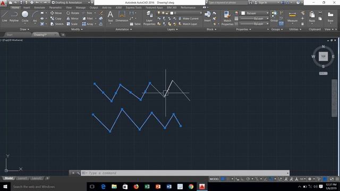Open the Parametric ribbon tab

(55, 7)
